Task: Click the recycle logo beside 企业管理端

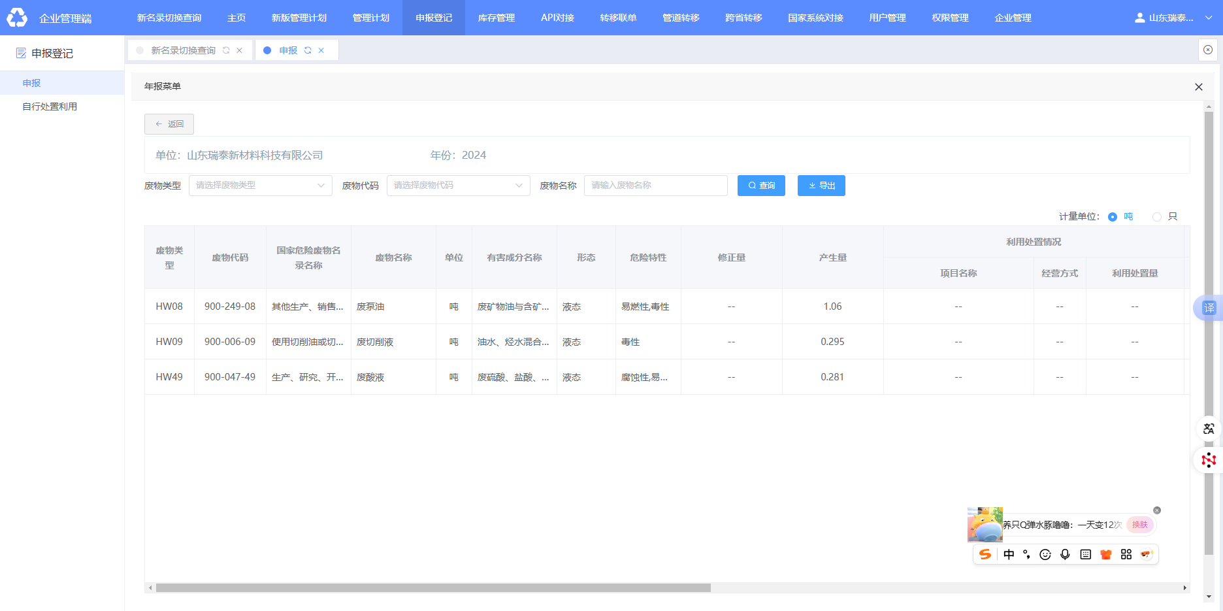Action: [17, 18]
